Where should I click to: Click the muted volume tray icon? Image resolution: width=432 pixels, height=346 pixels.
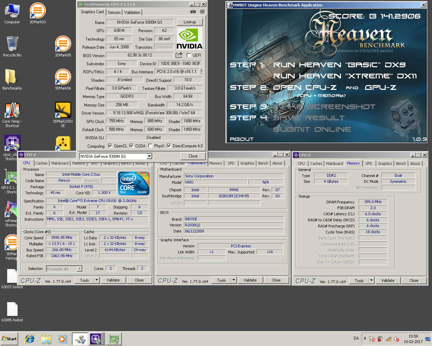point(397,339)
